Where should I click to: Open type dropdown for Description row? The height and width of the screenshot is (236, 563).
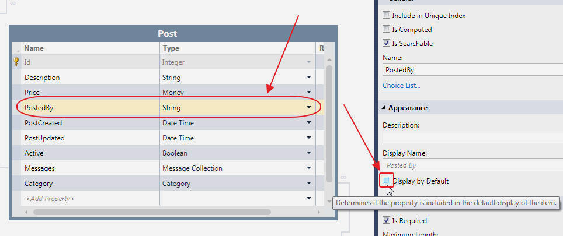point(309,78)
